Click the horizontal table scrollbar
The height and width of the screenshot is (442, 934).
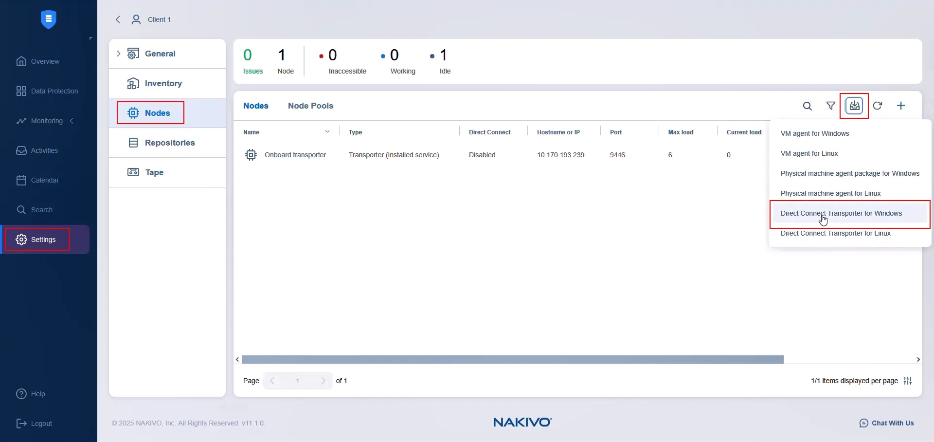pyautogui.click(x=513, y=360)
